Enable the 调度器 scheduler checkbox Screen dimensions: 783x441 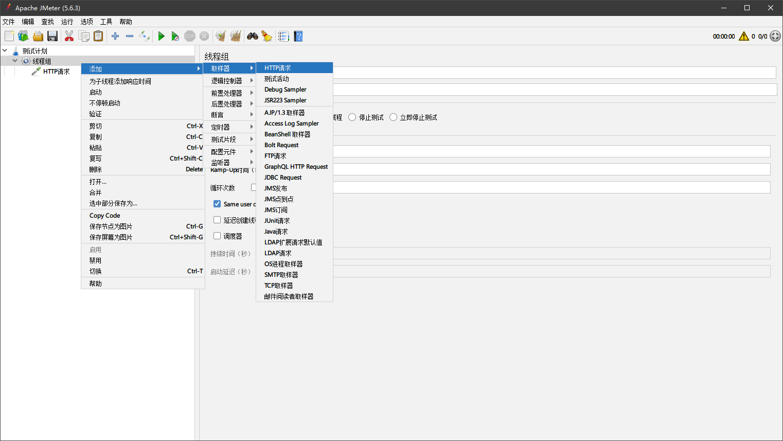[217, 236]
